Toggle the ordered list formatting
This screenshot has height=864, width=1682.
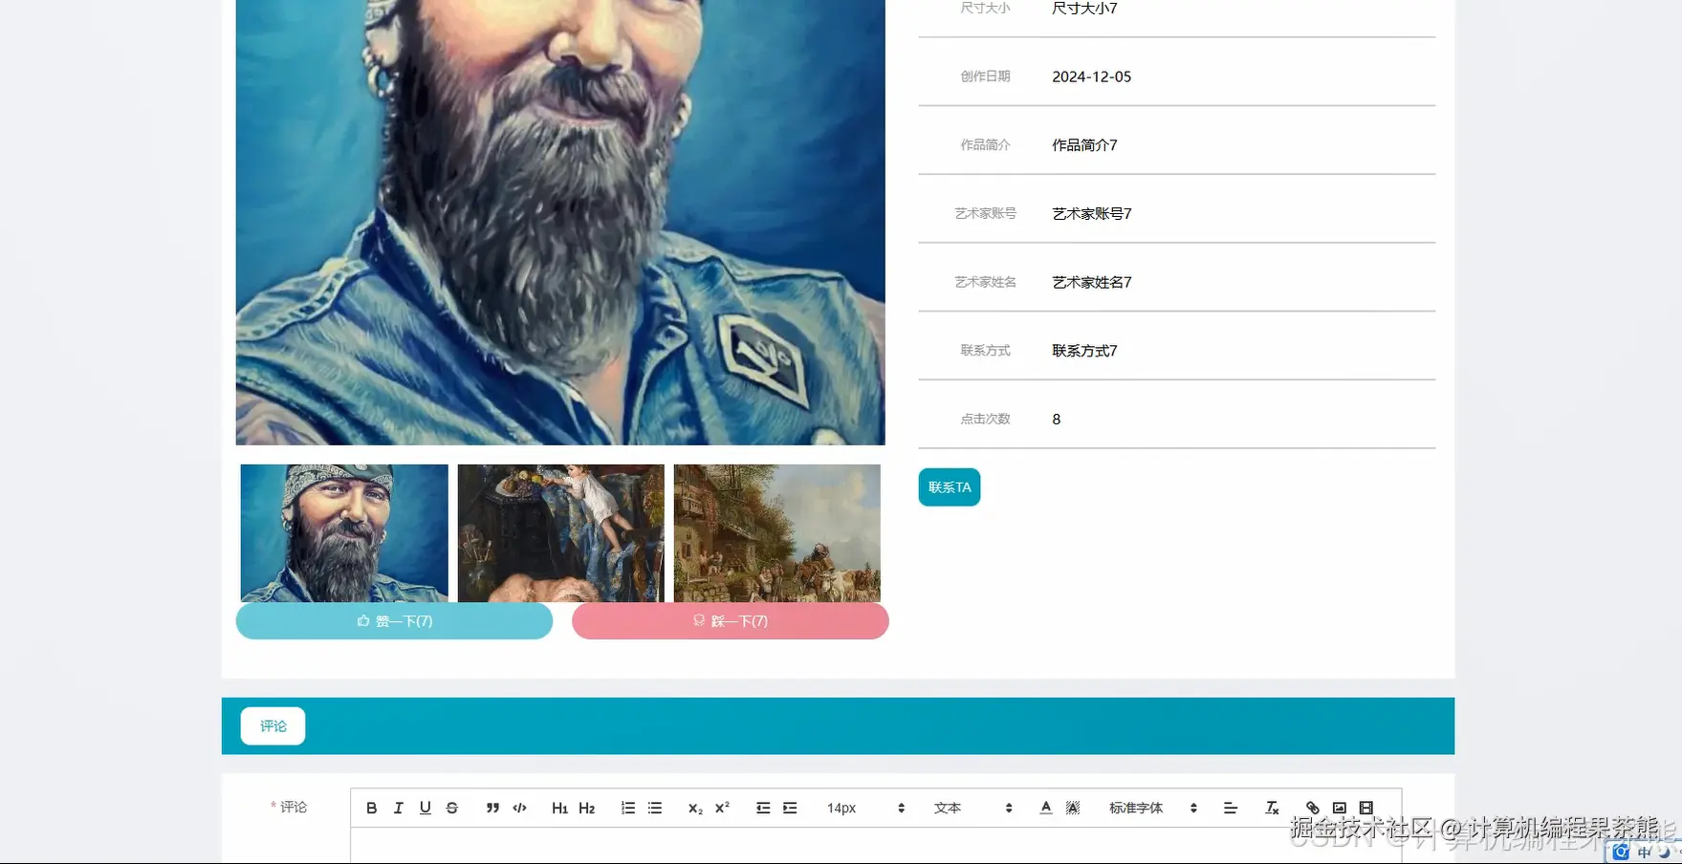pyautogui.click(x=627, y=808)
